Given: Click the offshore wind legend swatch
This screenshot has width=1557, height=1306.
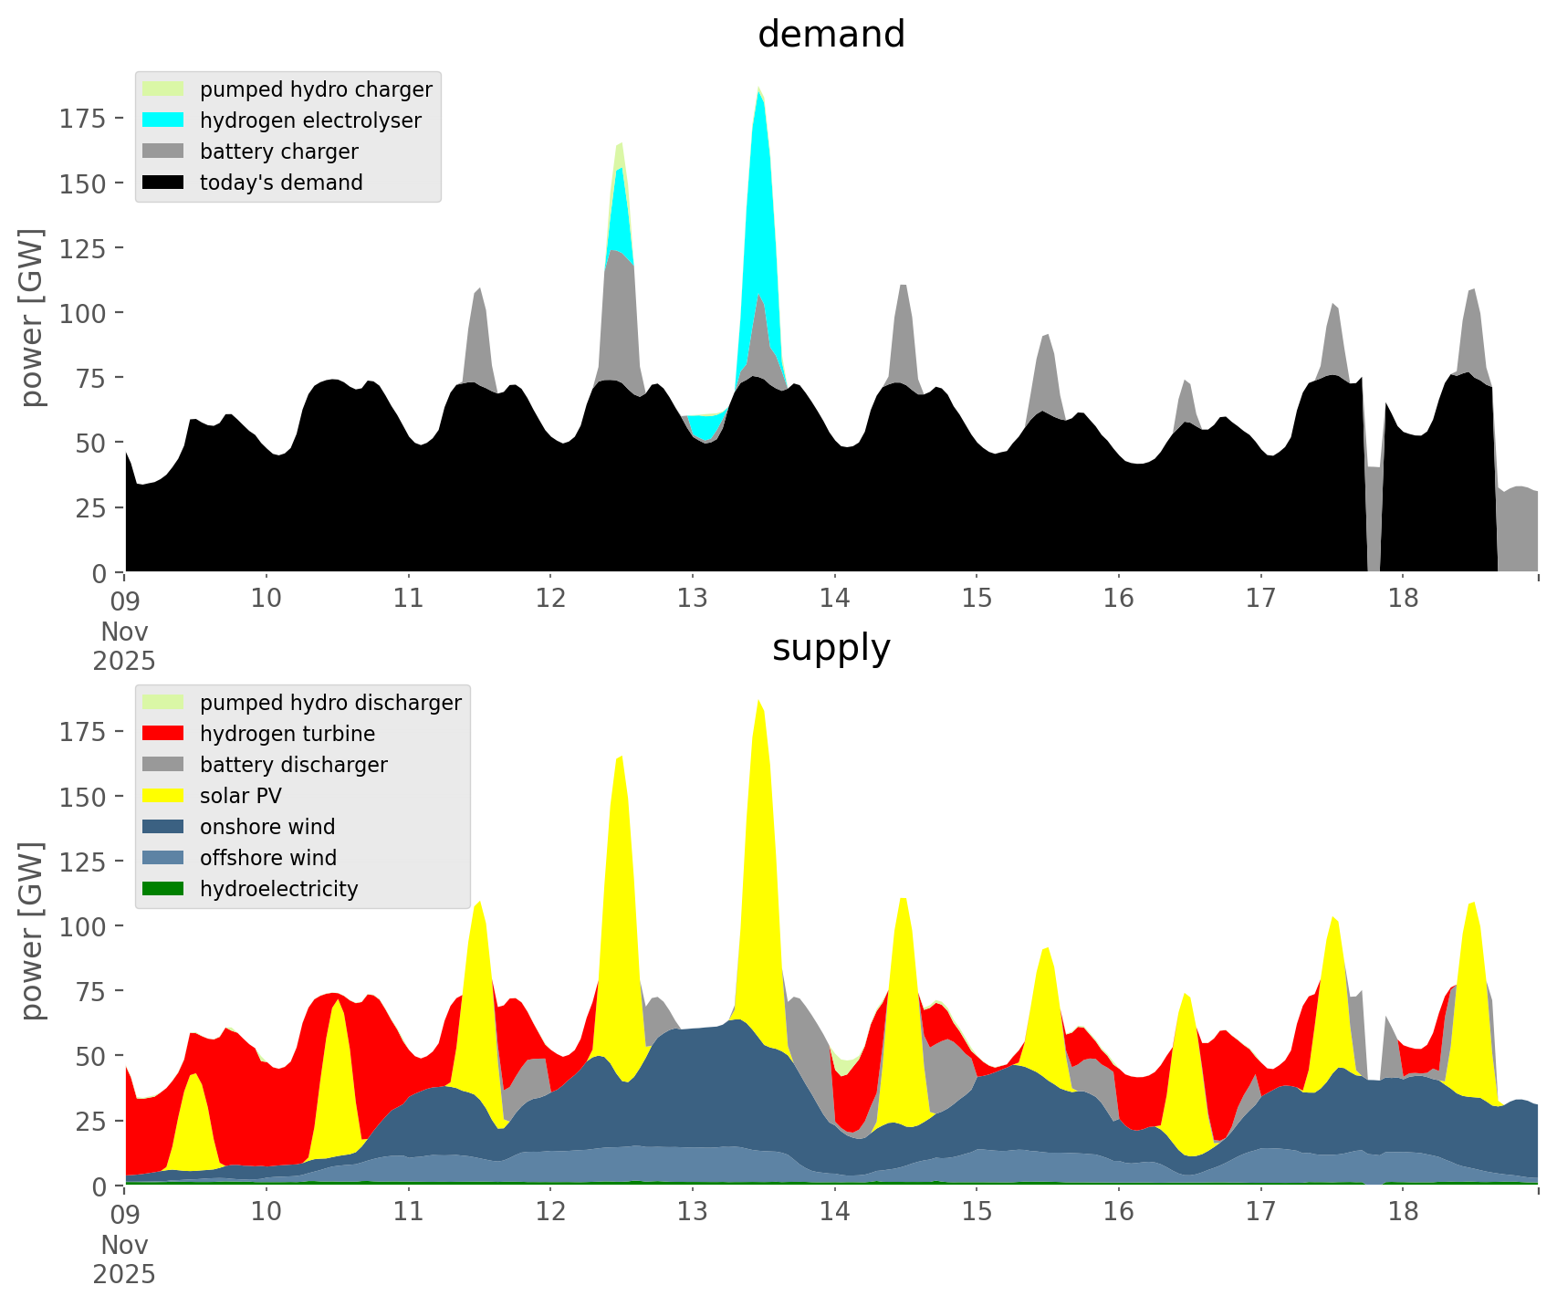Looking at the screenshot, I should coord(163,858).
